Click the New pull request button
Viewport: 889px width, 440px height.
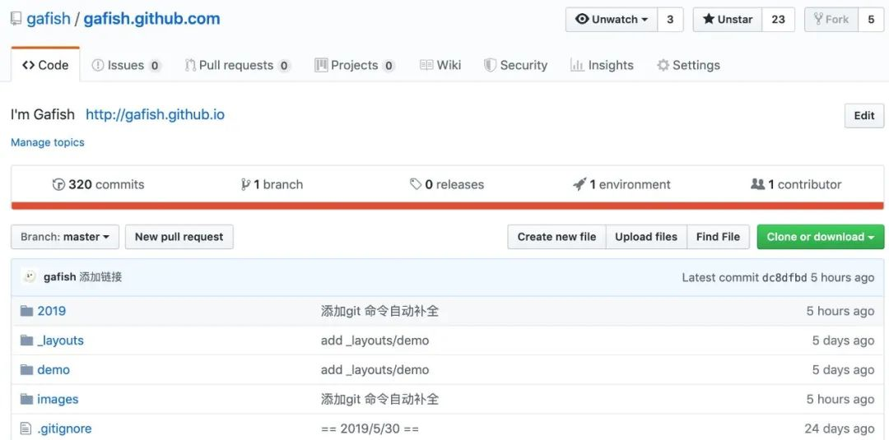(179, 237)
